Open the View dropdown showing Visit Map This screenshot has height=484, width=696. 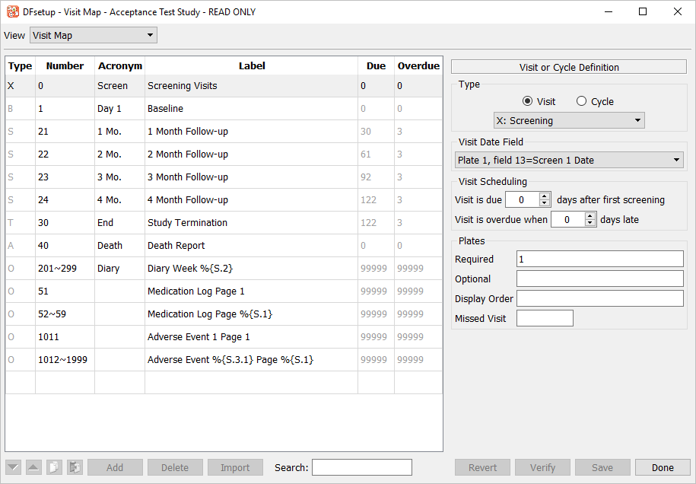(93, 35)
